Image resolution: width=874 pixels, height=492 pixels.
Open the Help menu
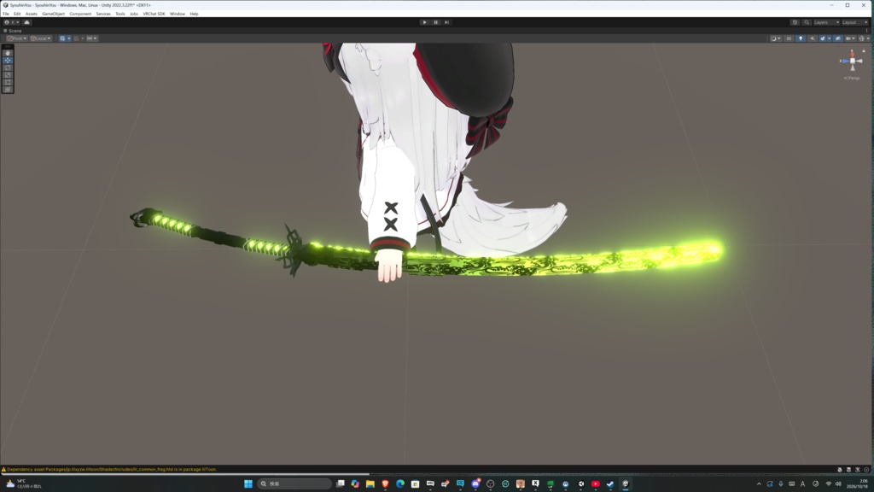tap(194, 14)
